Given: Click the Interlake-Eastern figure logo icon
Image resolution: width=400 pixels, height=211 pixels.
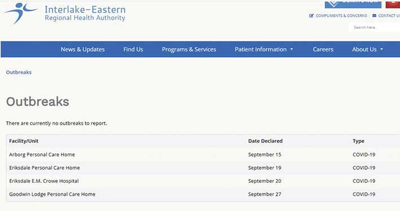Looking at the screenshot, I should pos(21,12).
